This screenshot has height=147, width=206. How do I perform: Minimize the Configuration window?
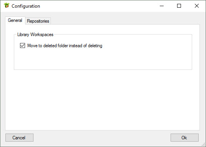click(162, 6)
